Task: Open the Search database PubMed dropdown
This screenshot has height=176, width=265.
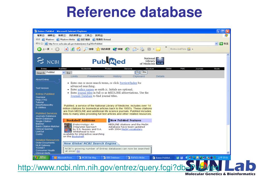Action: coord(63,73)
